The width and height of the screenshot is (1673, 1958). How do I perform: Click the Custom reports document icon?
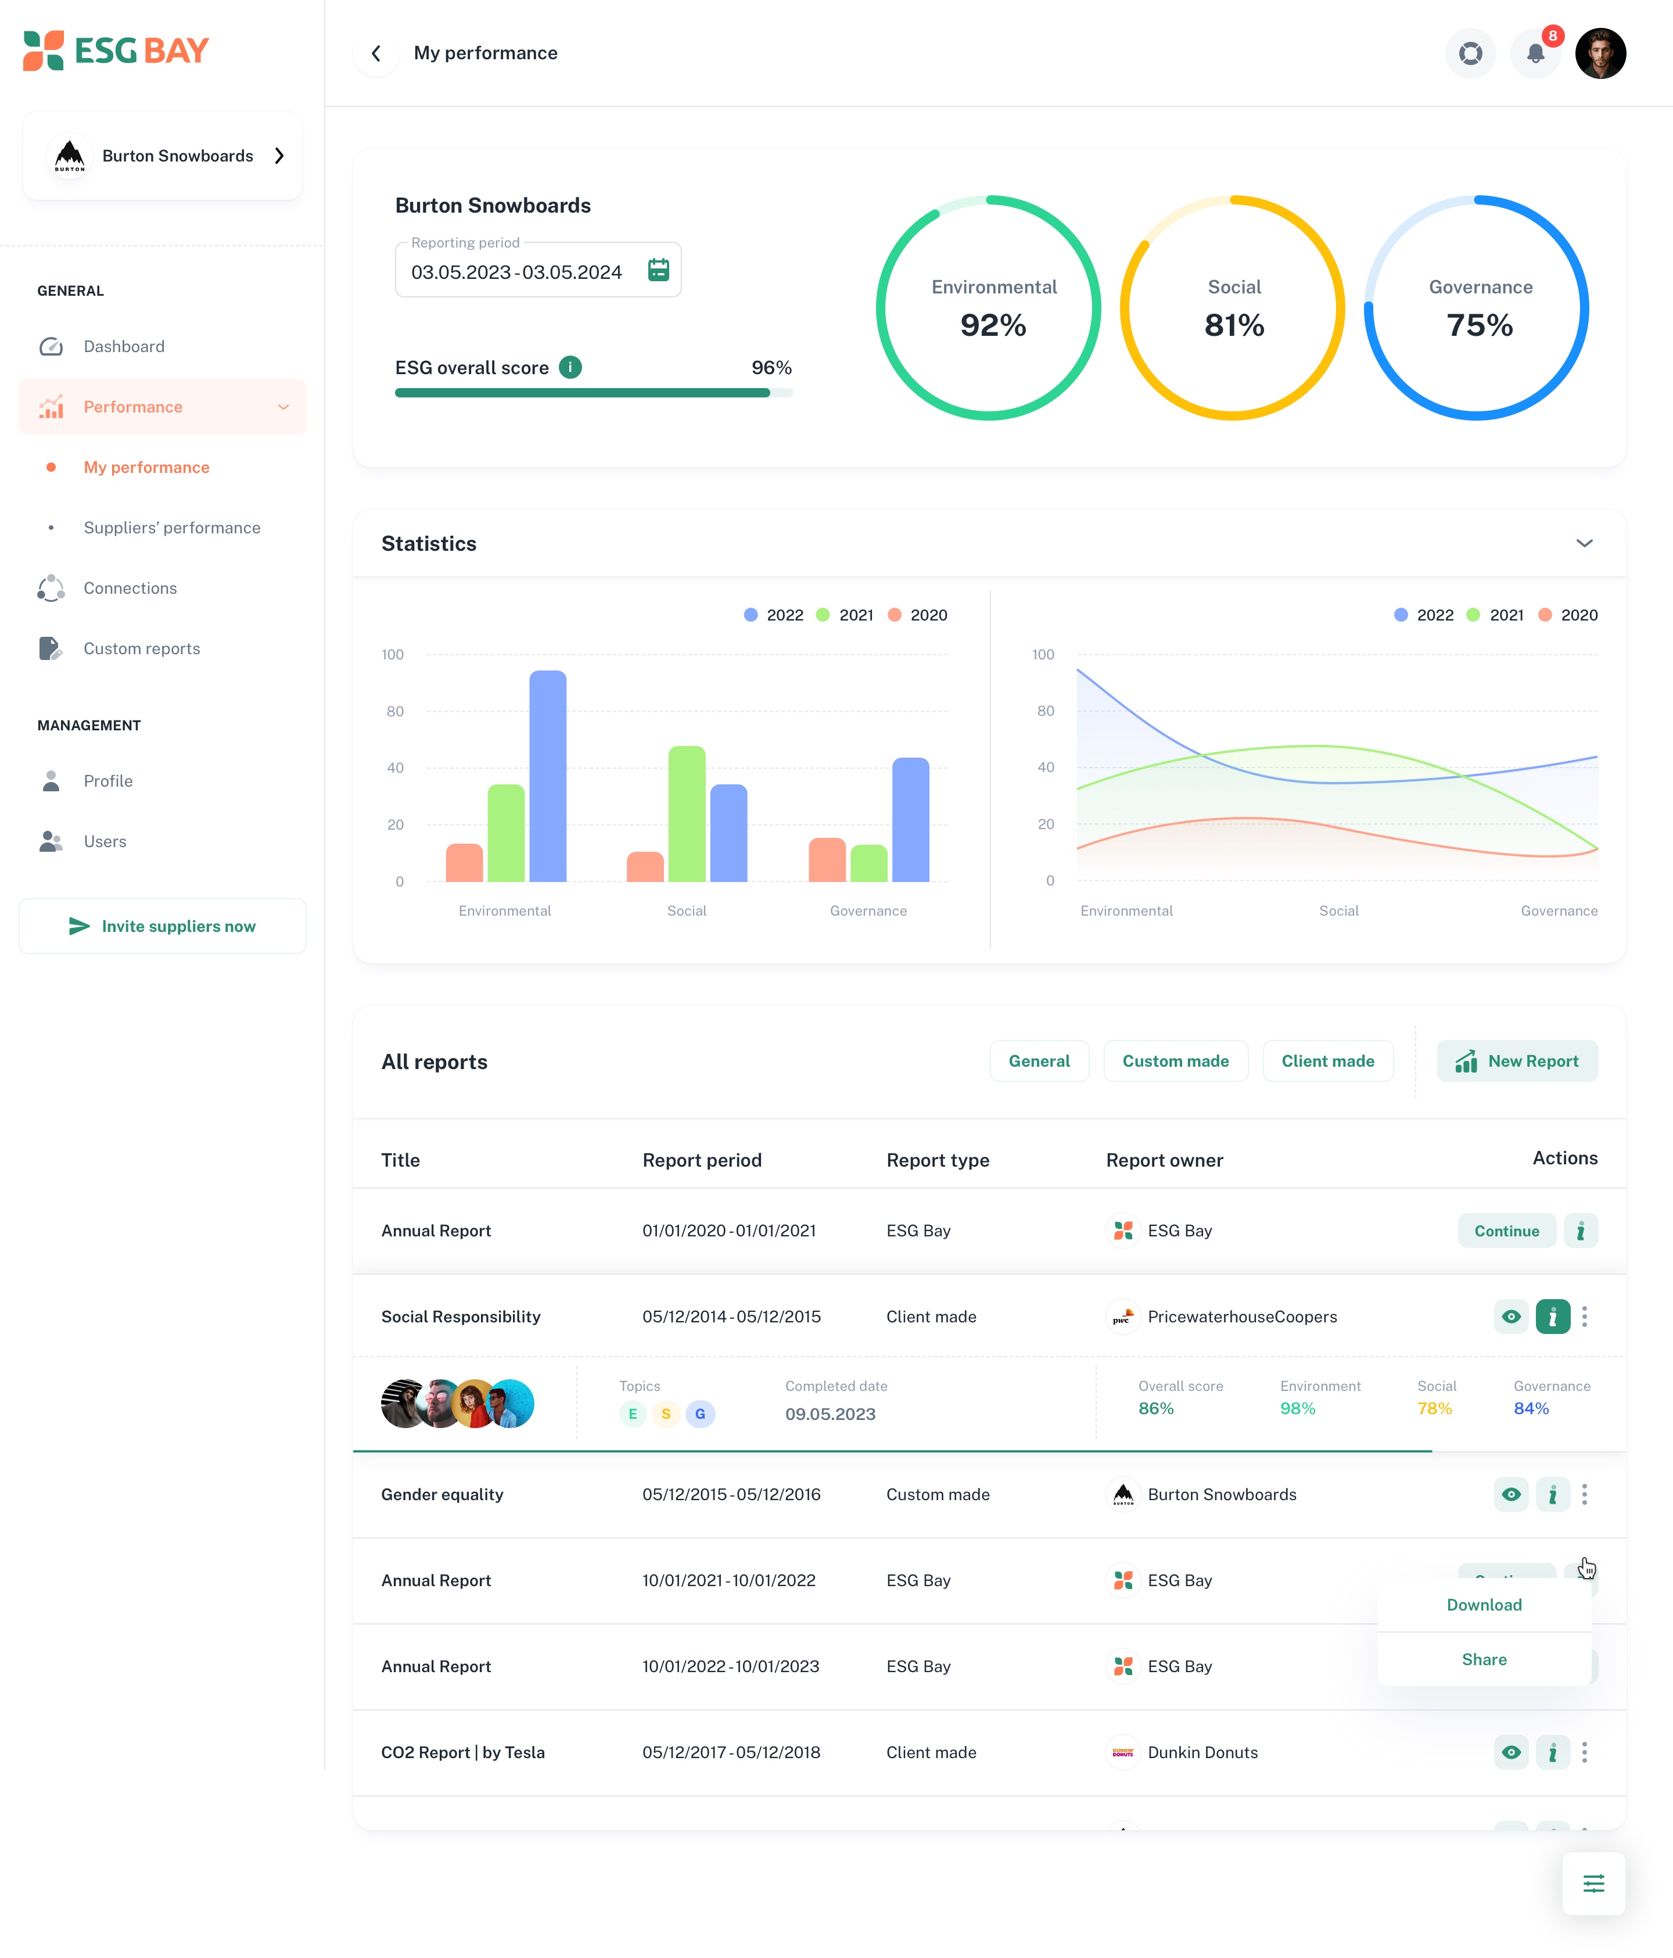(x=50, y=648)
